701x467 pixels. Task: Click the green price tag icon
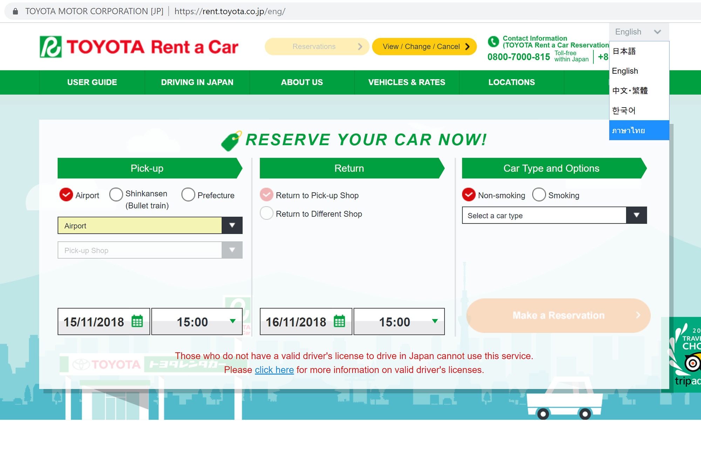coord(231,141)
